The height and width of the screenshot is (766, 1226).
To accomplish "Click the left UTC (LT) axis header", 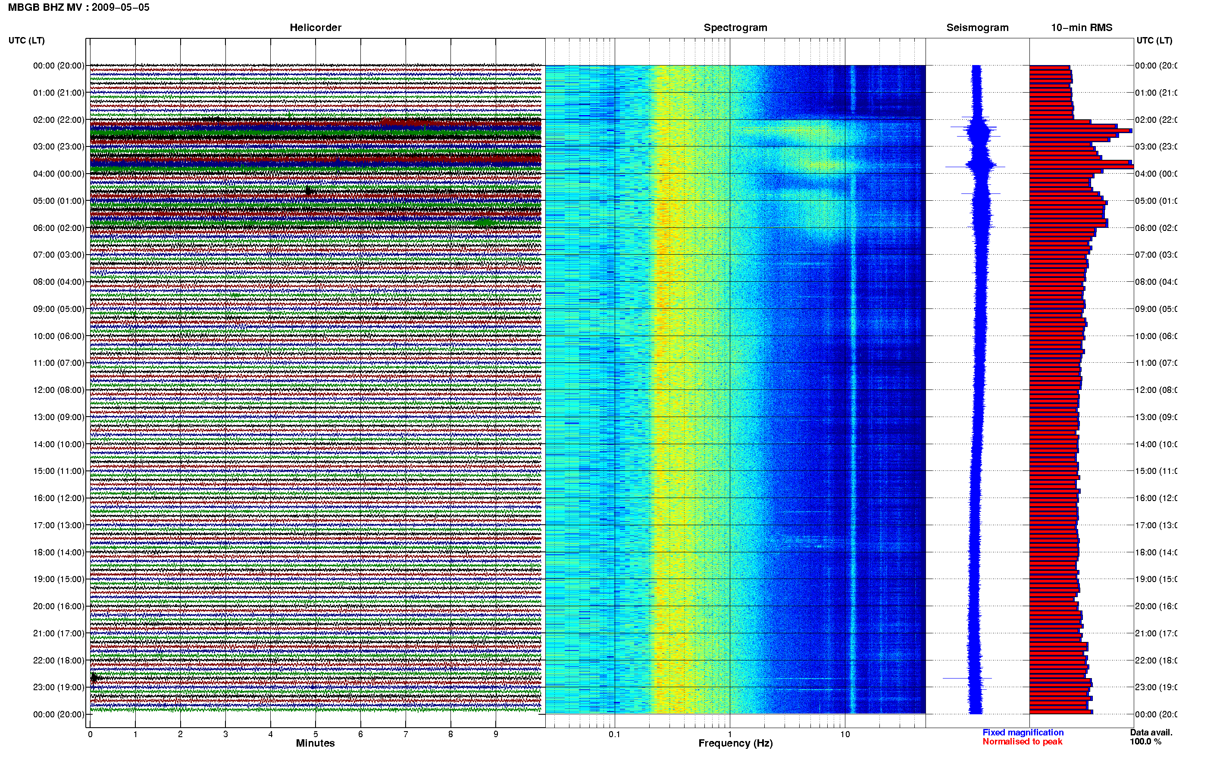I will [x=26, y=40].
